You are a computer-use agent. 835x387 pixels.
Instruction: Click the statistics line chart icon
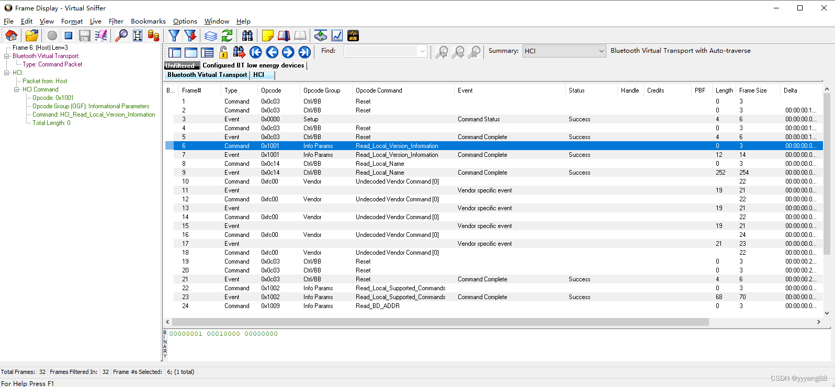pyautogui.click(x=337, y=36)
